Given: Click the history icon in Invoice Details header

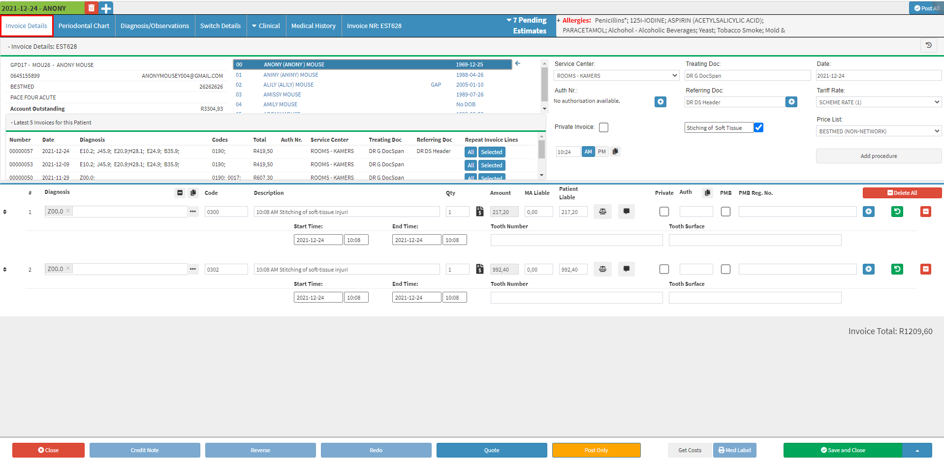Looking at the screenshot, I should point(928,45).
